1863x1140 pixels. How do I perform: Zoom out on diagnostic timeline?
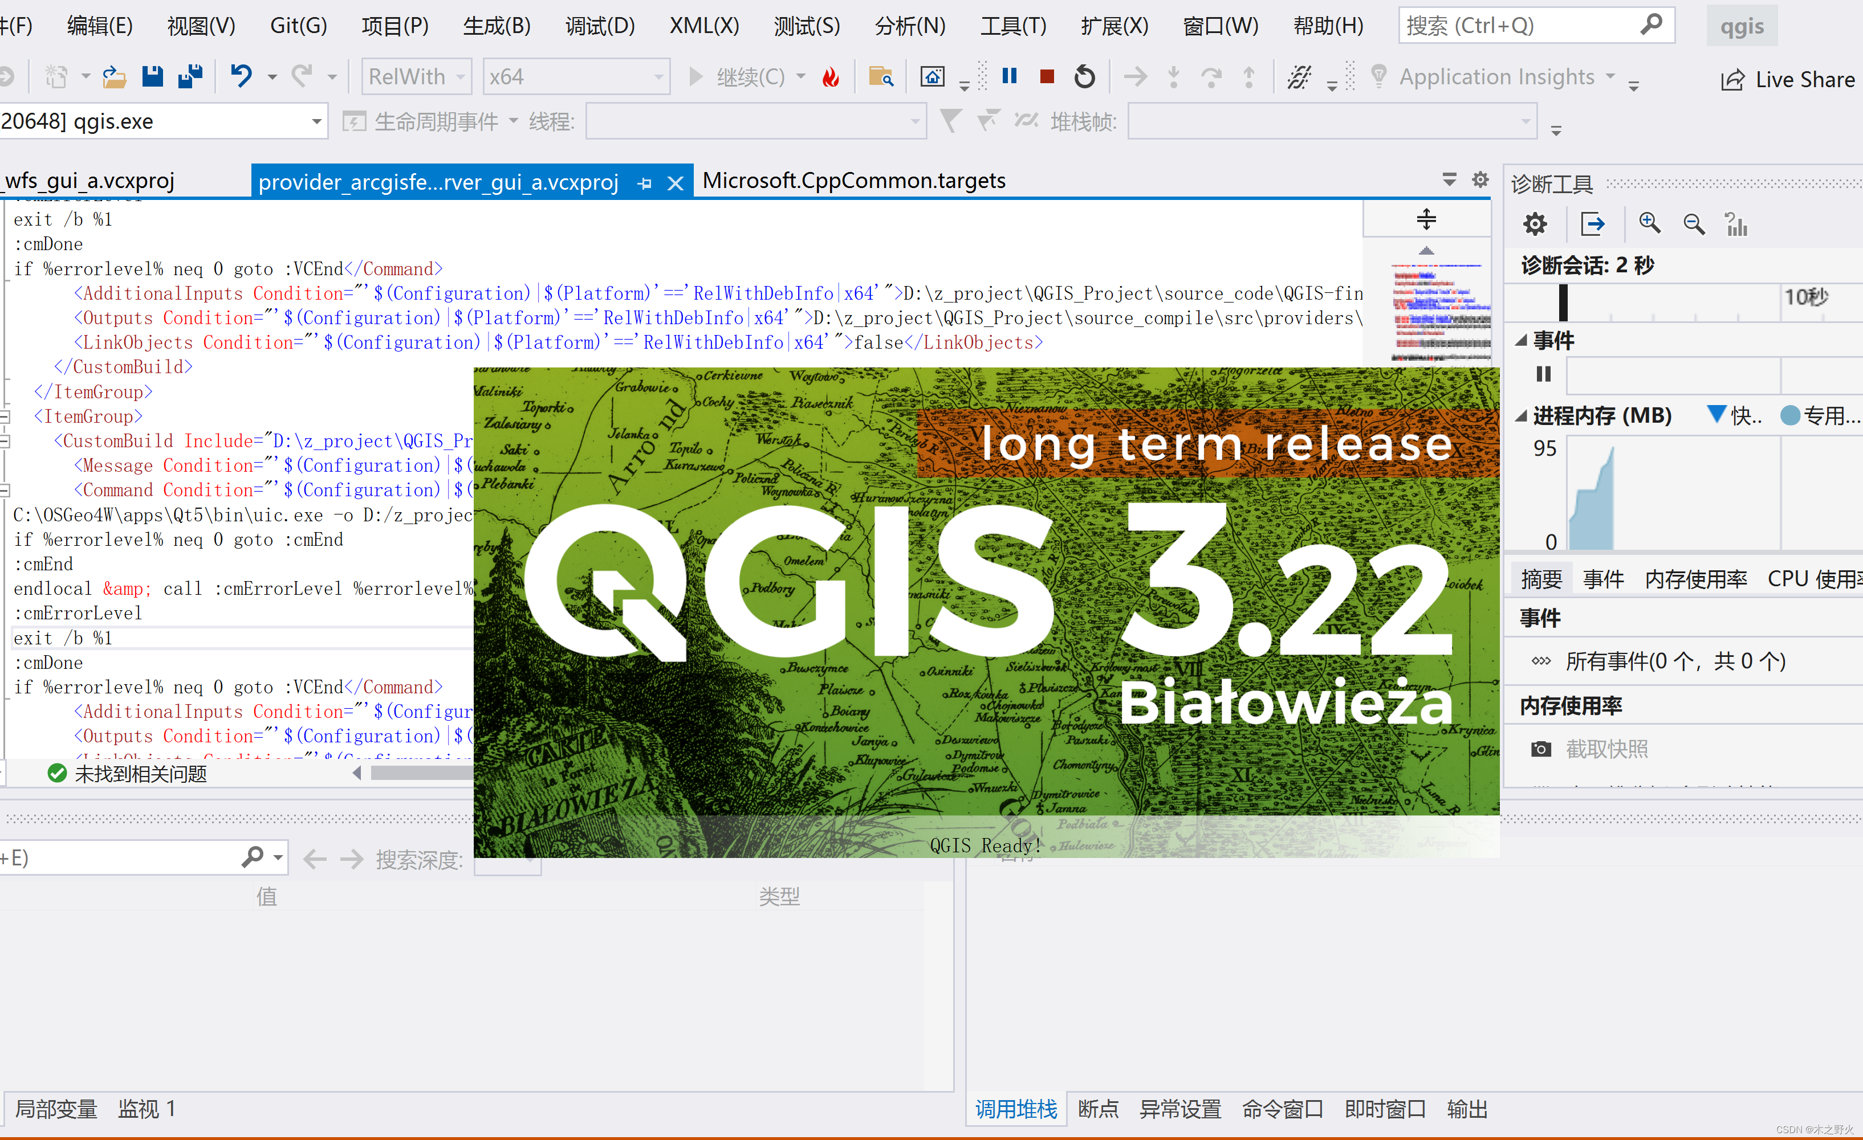pyautogui.click(x=1694, y=224)
